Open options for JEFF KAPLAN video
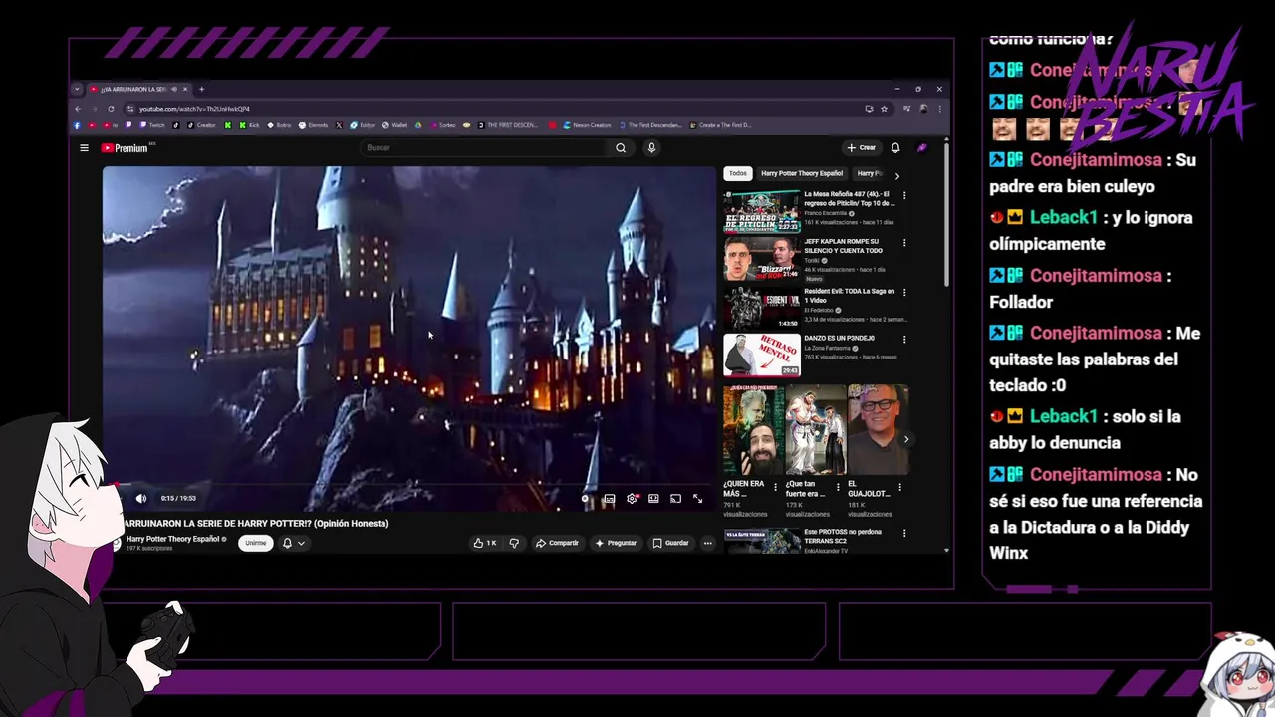Viewport: 1275px width, 717px height. pyautogui.click(x=904, y=243)
